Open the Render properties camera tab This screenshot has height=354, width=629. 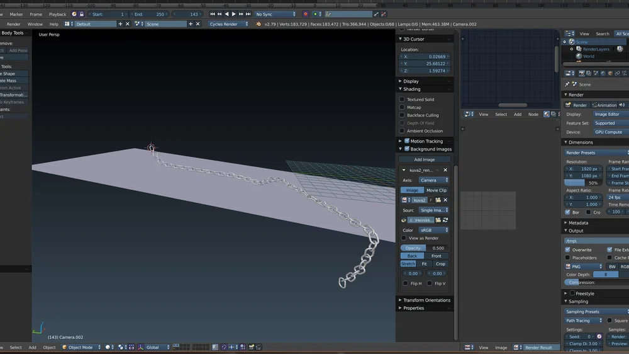tap(581, 74)
